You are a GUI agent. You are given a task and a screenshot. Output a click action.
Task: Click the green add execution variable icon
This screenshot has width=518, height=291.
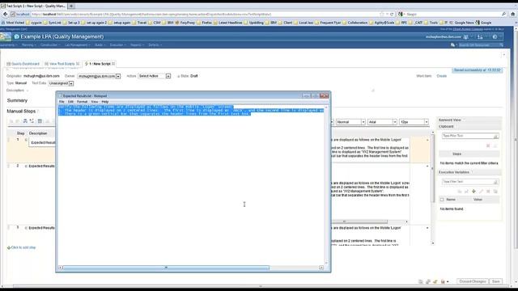pyautogui.click(x=473, y=192)
